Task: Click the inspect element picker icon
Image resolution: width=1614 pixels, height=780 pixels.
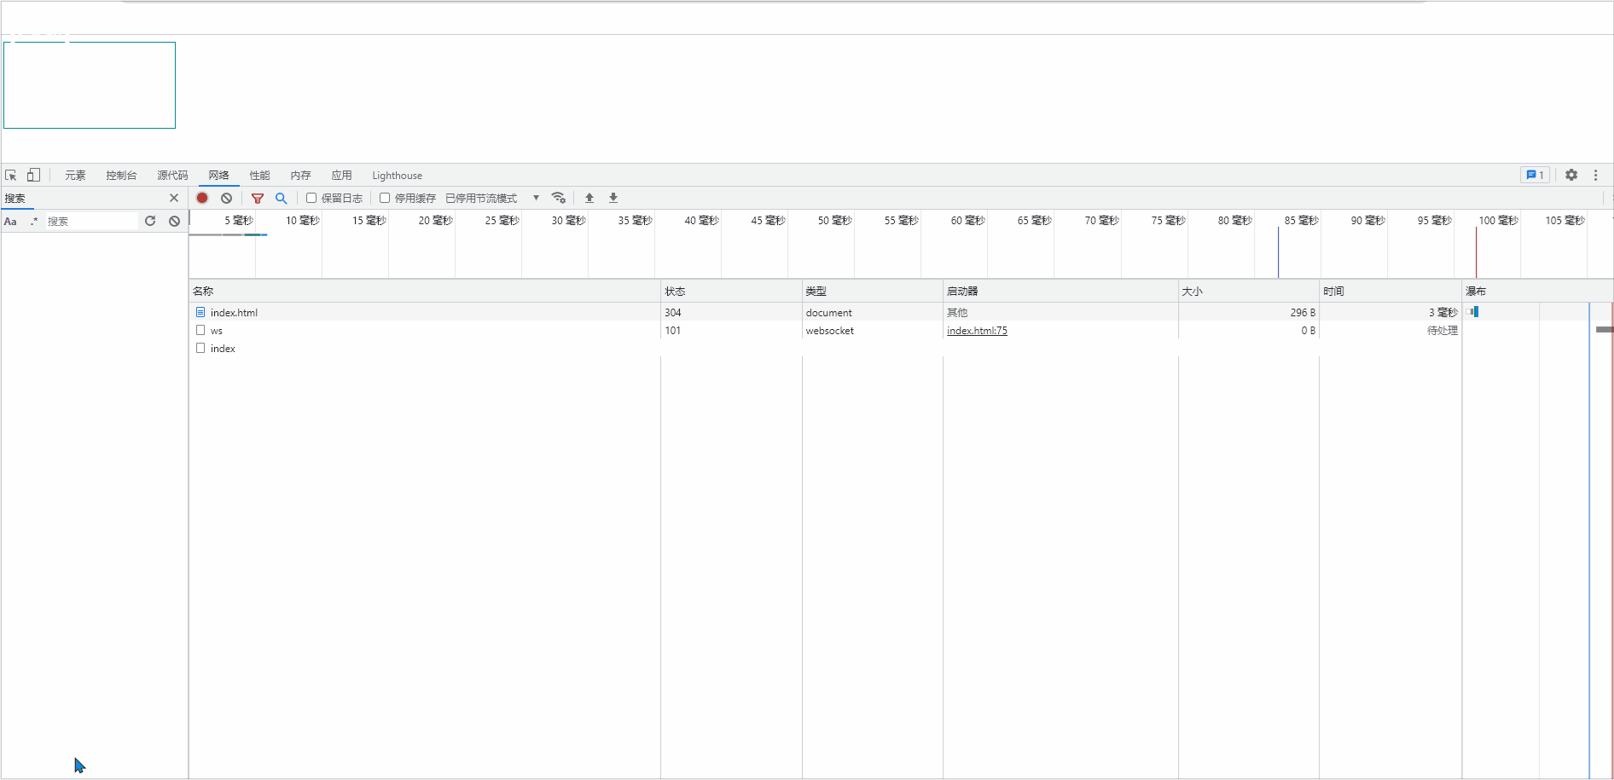Action: tap(11, 176)
